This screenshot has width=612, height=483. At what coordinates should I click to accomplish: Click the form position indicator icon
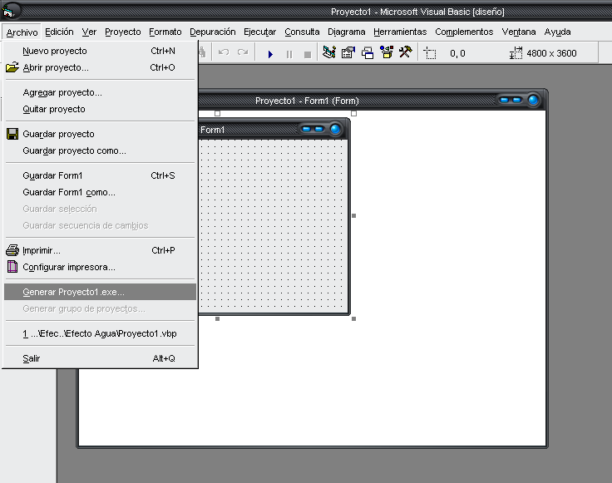(430, 53)
